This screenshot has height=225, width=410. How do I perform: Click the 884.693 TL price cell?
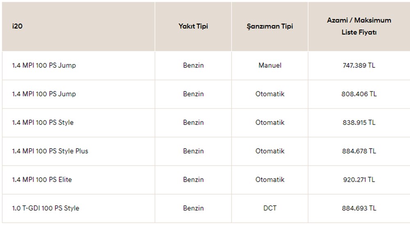click(x=359, y=208)
